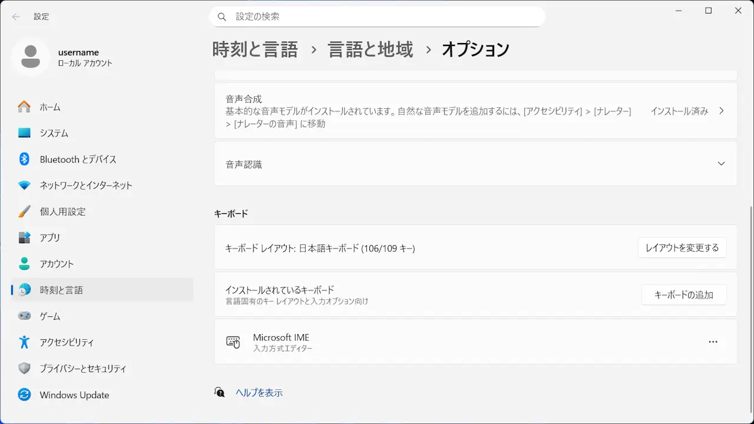Open personalization via paintbrush icon
754x424 pixels.
(x=24, y=211)
